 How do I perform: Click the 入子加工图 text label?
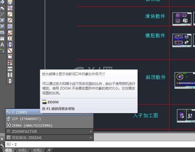pyautogui.click(x=145, y=116)
